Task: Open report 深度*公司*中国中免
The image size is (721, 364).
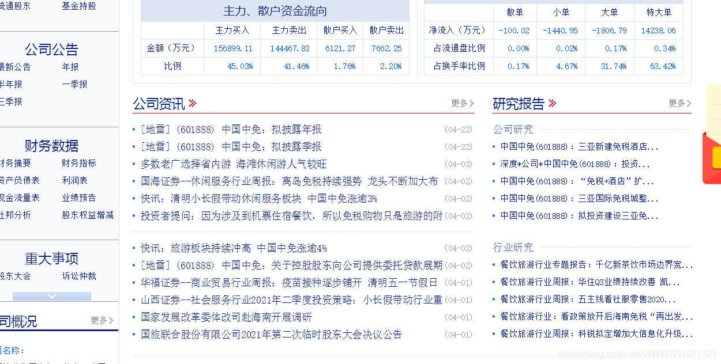Action: pos(575,164)
